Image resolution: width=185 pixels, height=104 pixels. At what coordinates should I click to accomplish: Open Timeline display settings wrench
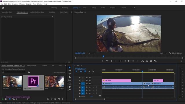[x=93, y=71]
